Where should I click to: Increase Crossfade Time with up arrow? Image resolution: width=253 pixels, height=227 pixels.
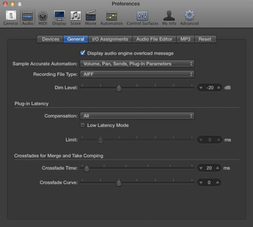(218, 168)
